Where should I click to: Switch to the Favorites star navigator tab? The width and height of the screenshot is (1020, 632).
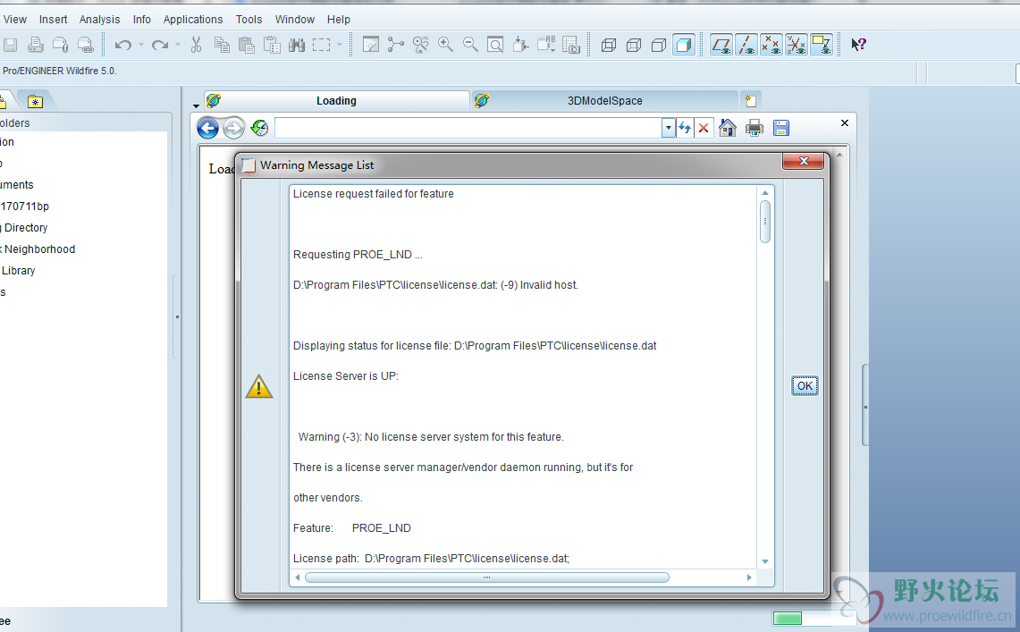pyautogui.click(x=35, y=101)
